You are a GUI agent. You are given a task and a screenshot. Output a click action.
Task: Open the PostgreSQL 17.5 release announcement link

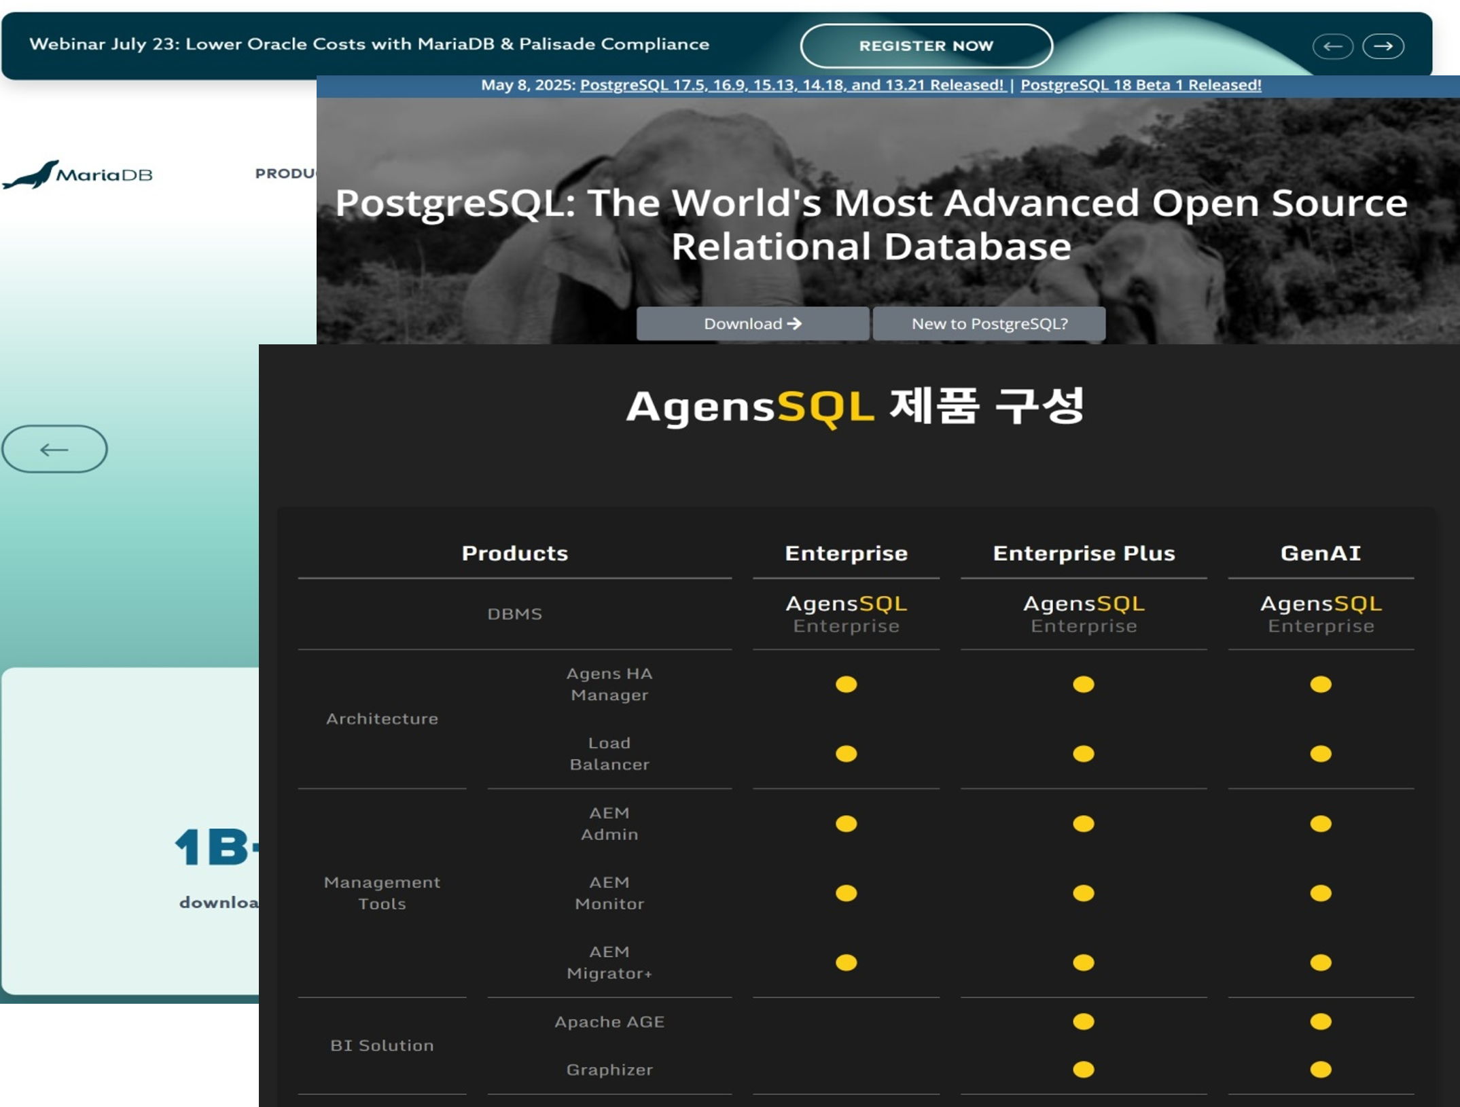[791, 85]
